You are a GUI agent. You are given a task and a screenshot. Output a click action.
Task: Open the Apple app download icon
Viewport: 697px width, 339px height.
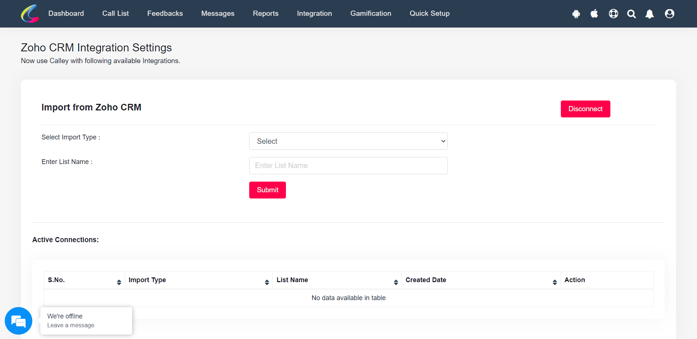tap(594, 14)
